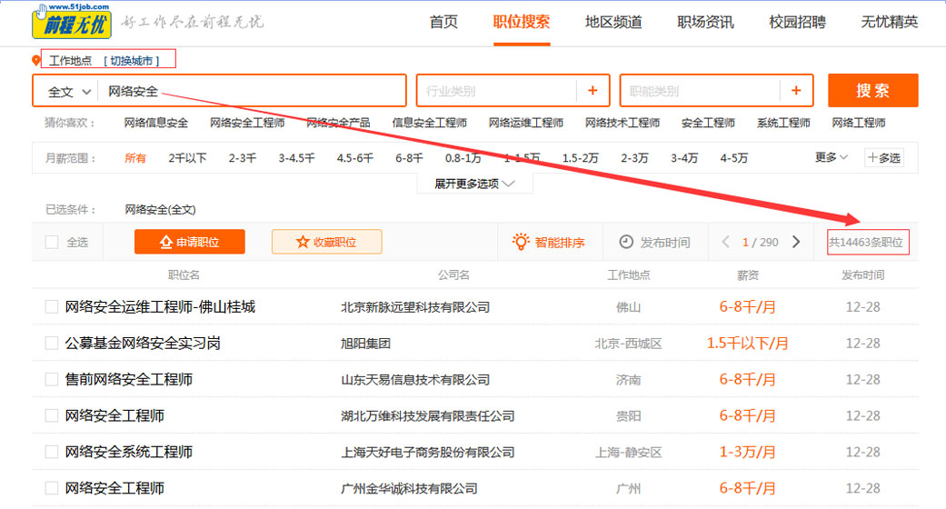Open the 校园招聘 navigation tab

click(x=797, y=22)
